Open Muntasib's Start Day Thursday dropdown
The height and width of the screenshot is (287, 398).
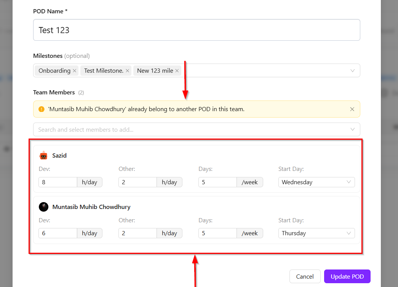(316, 233)
